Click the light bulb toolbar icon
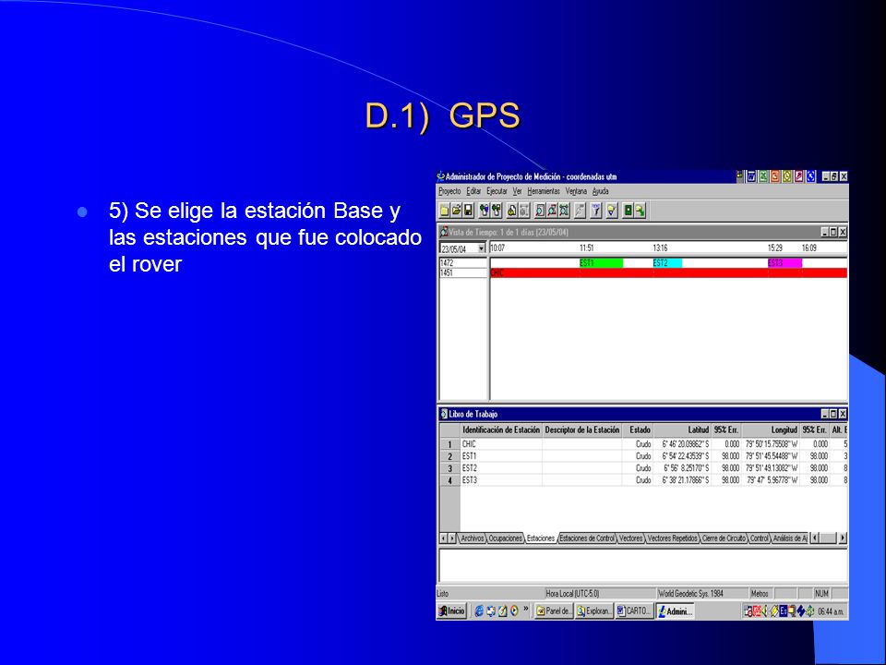 612,211
